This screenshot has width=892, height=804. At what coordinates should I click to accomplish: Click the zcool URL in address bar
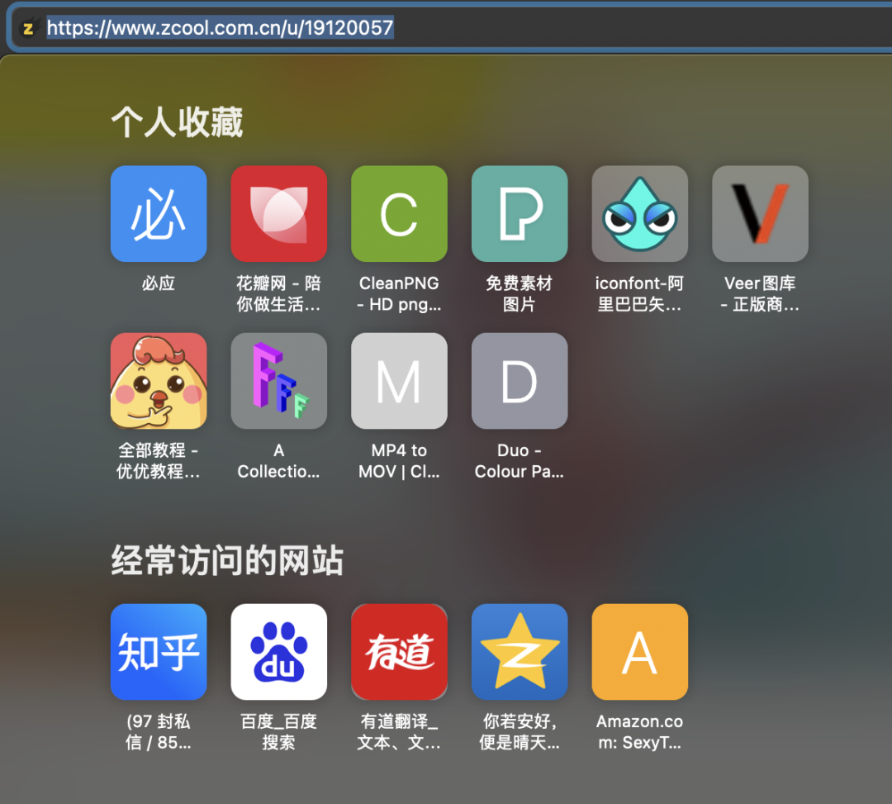click(220, 28)
